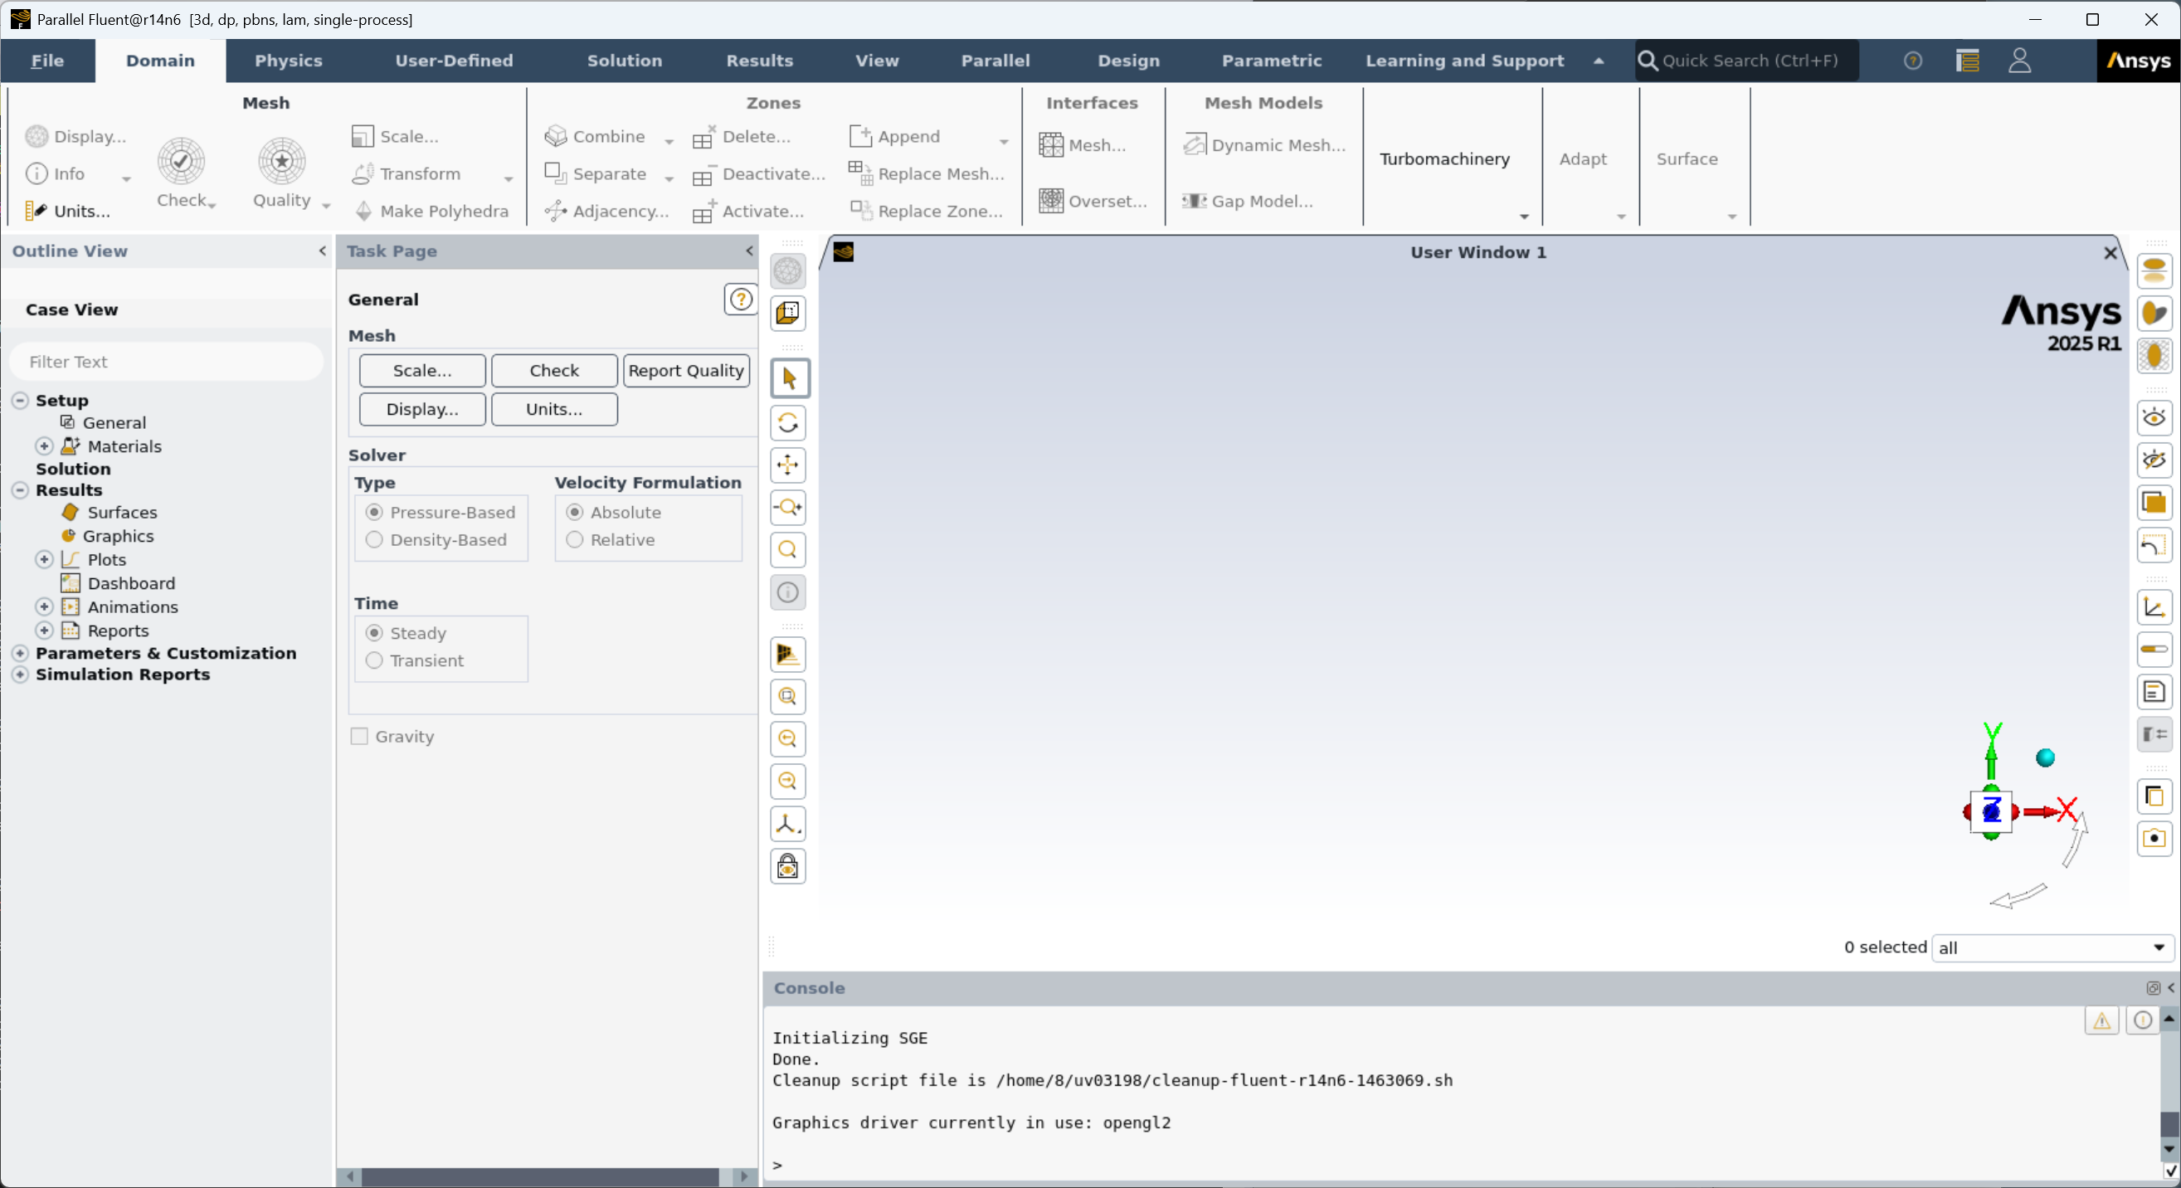Click the save picture camera icon
Viewport: 2181px width, 1188px height.
point(2154,839)
